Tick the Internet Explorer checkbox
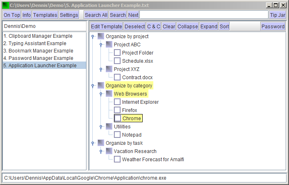This screenshot has height=185, width=289. coord(117,102)
